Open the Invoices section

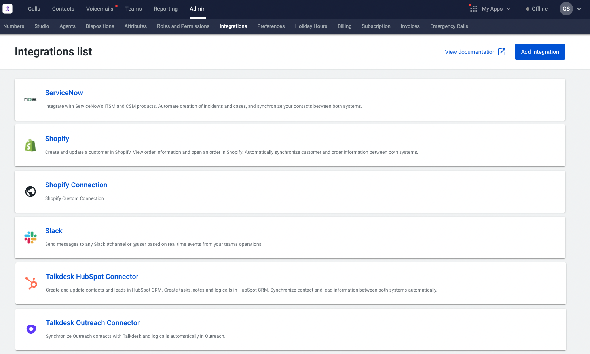click(x=410, y=26)
